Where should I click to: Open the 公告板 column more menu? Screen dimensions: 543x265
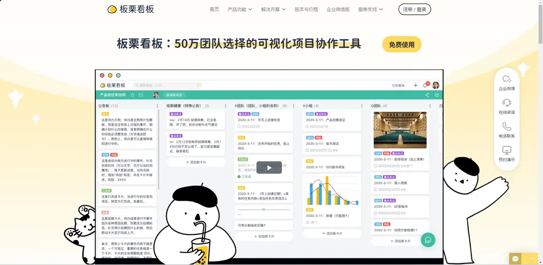point(157,106)
